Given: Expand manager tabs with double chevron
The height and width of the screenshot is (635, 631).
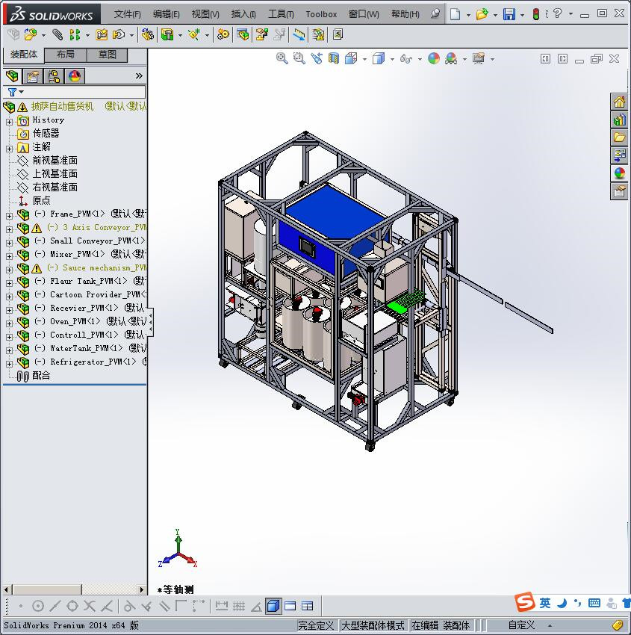Looking at the screenshot, I should pyautogui.click(x=139, y=75).
